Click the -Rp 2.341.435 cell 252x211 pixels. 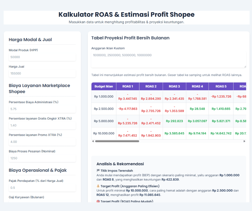pyautogui.click(x=174, y=96)
